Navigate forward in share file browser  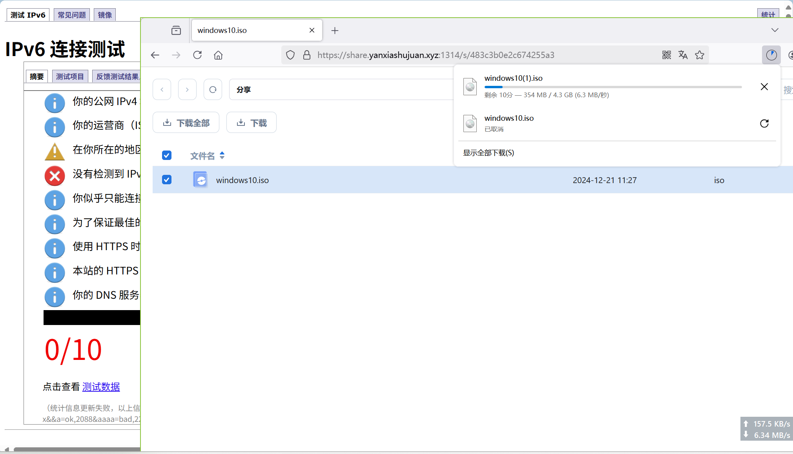coord(187,89)
